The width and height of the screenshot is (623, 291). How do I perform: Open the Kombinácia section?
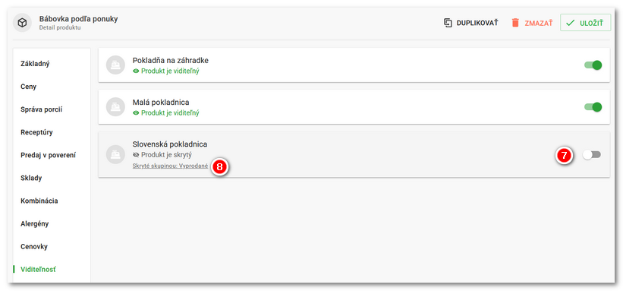click(39, 201)
